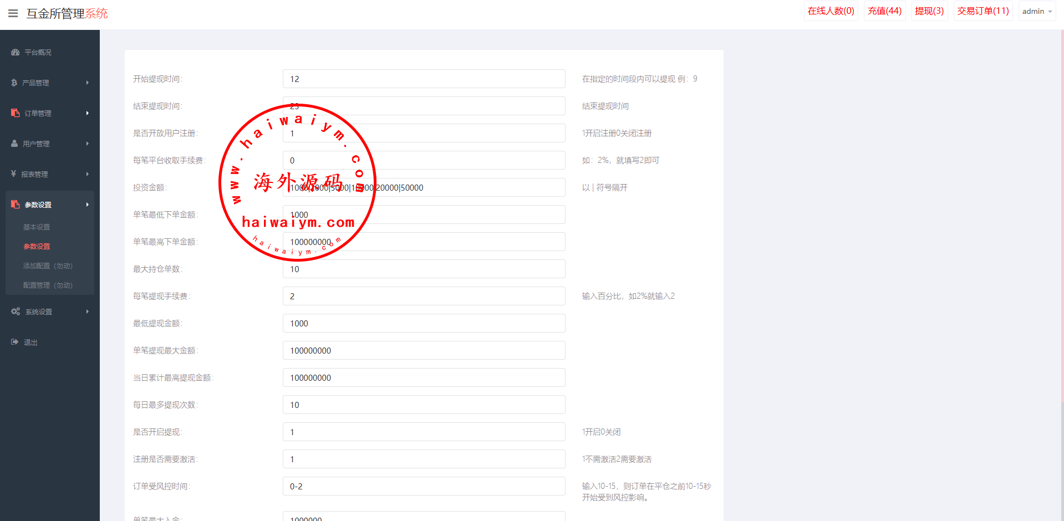
Task: Select 配置管理 (勿动) submenu item
Action: [48, 285]
